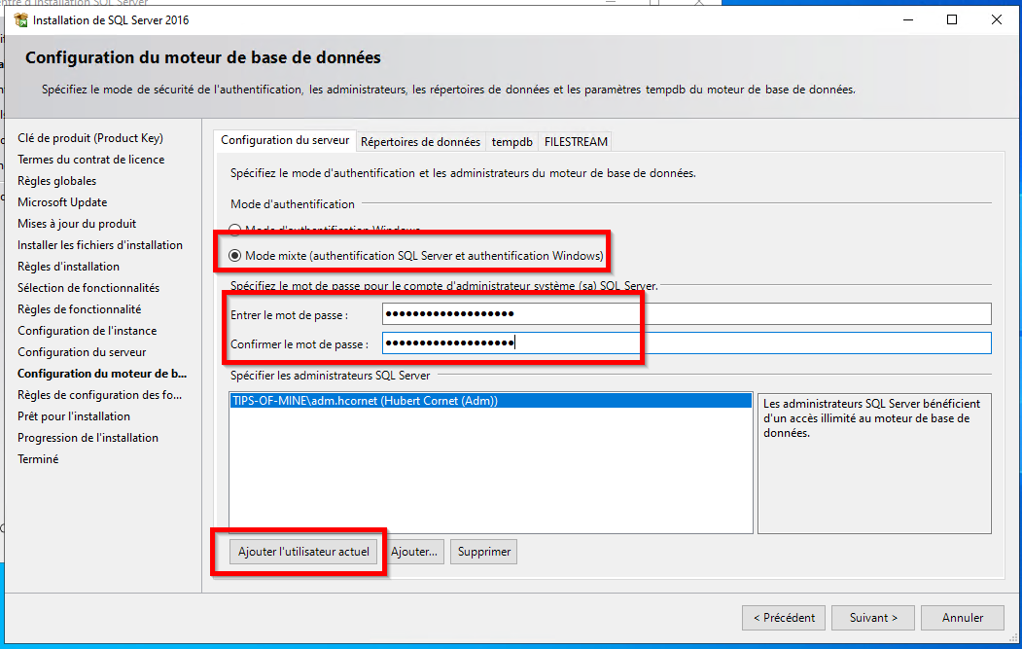Click Progression de l'installation step

88,438
